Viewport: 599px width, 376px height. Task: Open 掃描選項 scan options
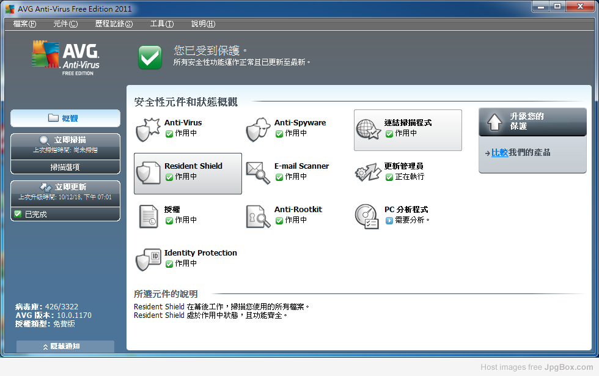pos(65,167)
